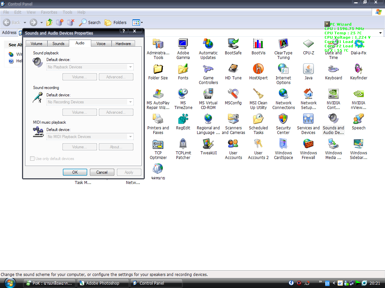This screenshot has width=385, height=288.
Task: Click MIDI playback About button
Action: [x=116, y=147]
